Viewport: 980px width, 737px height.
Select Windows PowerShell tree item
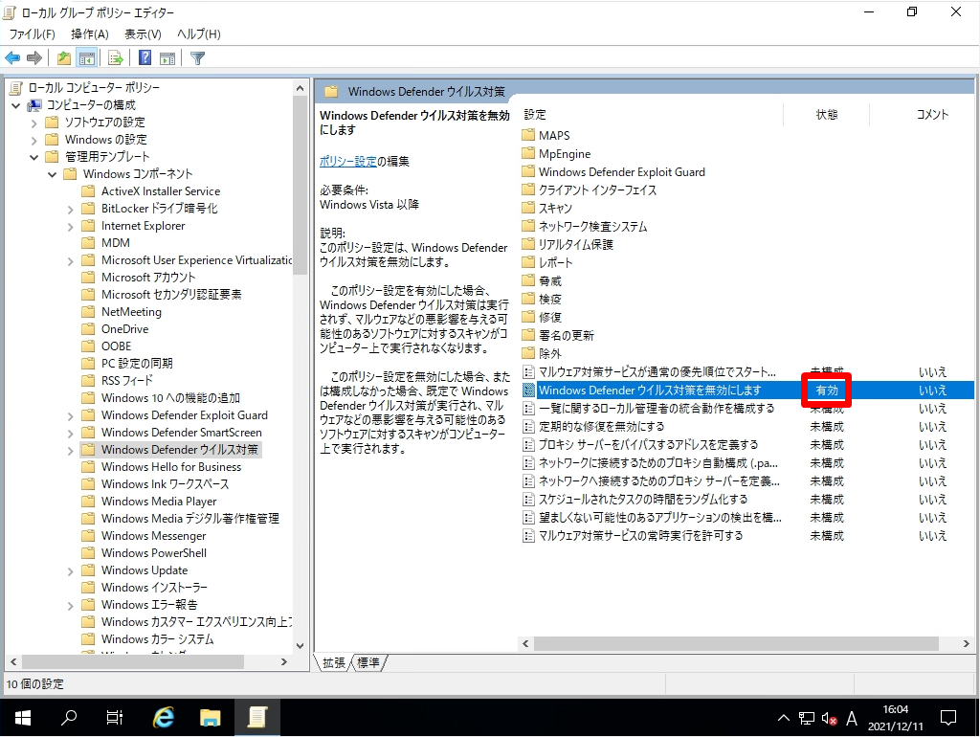coord(154,553)
